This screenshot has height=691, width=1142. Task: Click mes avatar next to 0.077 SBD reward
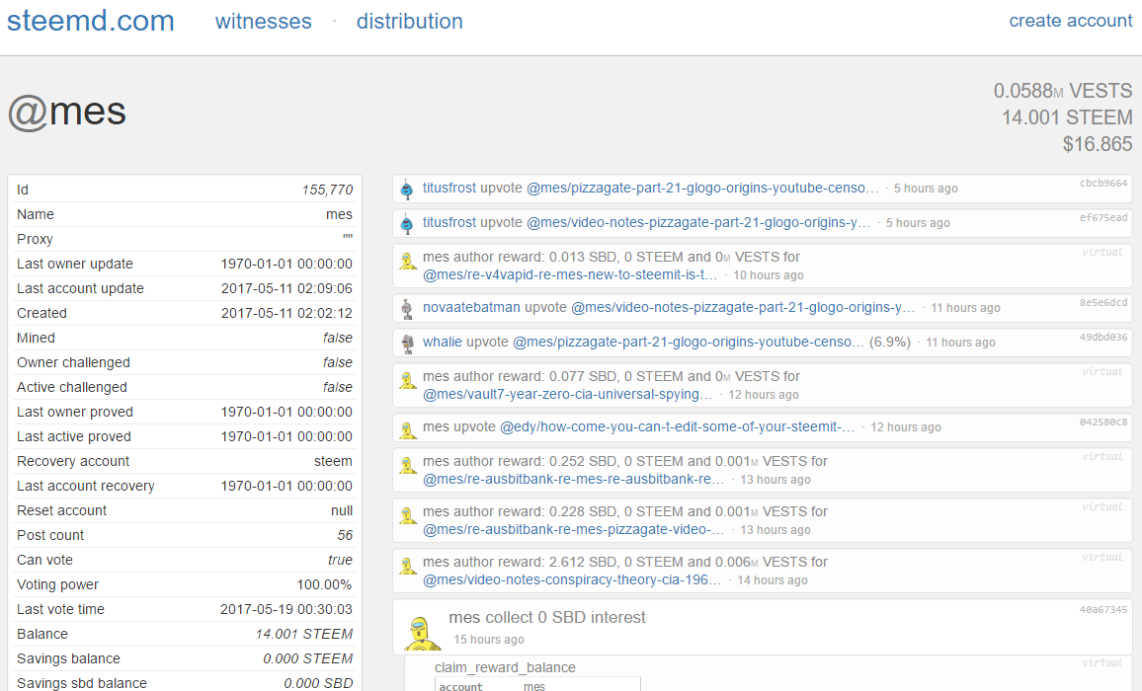pos(408,379)
